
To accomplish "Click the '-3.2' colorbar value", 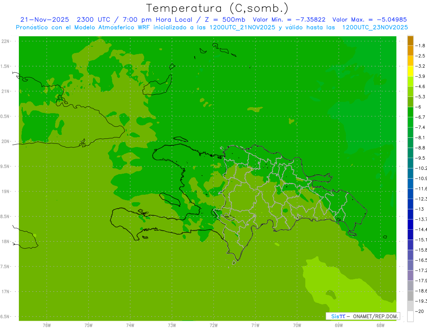I will [420, 66].
